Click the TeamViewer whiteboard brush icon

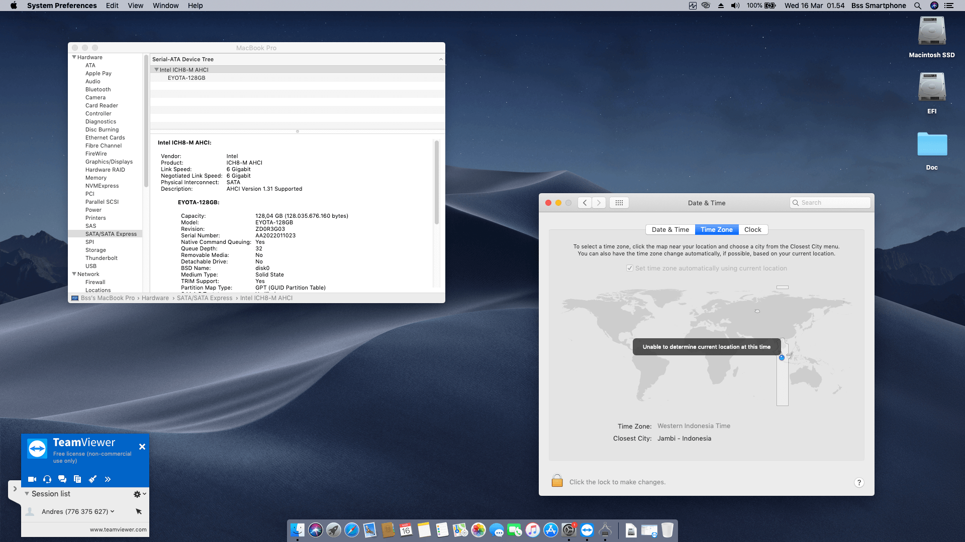(x=92, y=479)
